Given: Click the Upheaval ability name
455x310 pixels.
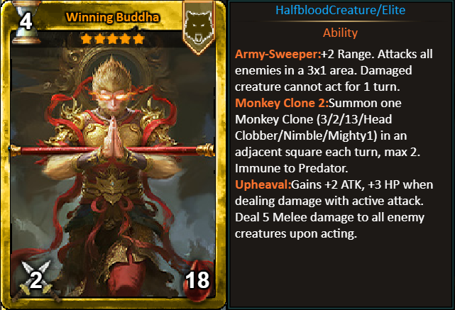Looking at the screenshot, I should tap(263, 185).
